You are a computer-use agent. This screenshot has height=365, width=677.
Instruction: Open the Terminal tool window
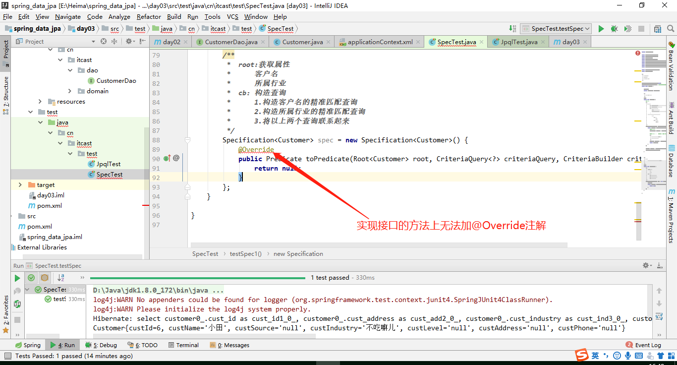(x=183, y=345)
